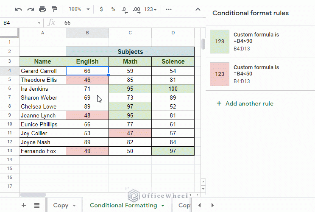Open the 123 number format dropdown
315x212 pixels.
pos(150,9)
